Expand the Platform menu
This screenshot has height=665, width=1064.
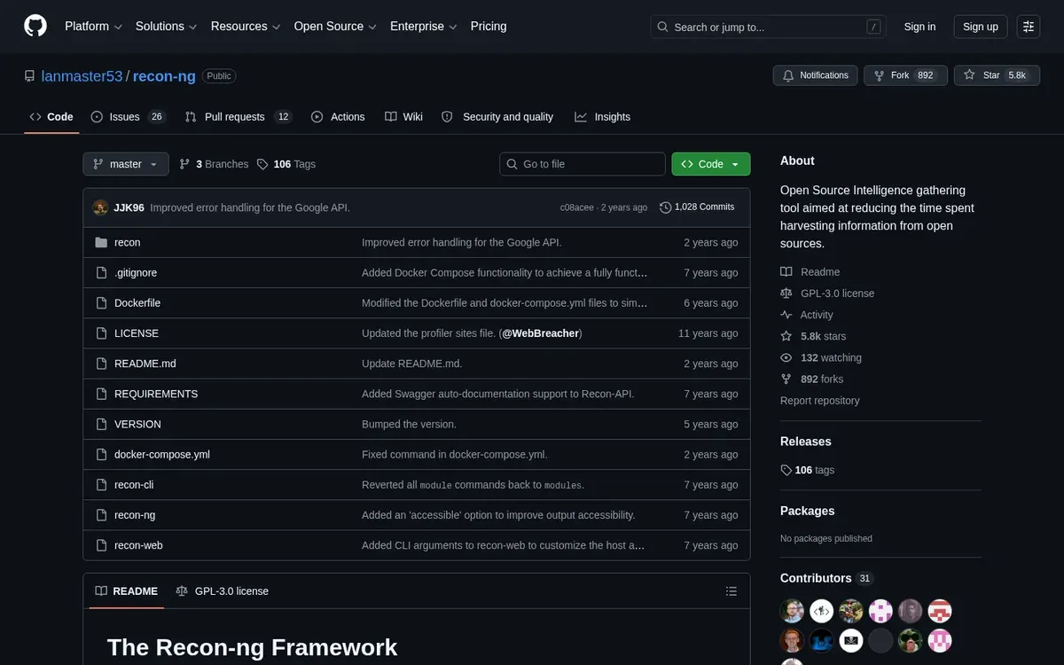click(x=94, y=27)
